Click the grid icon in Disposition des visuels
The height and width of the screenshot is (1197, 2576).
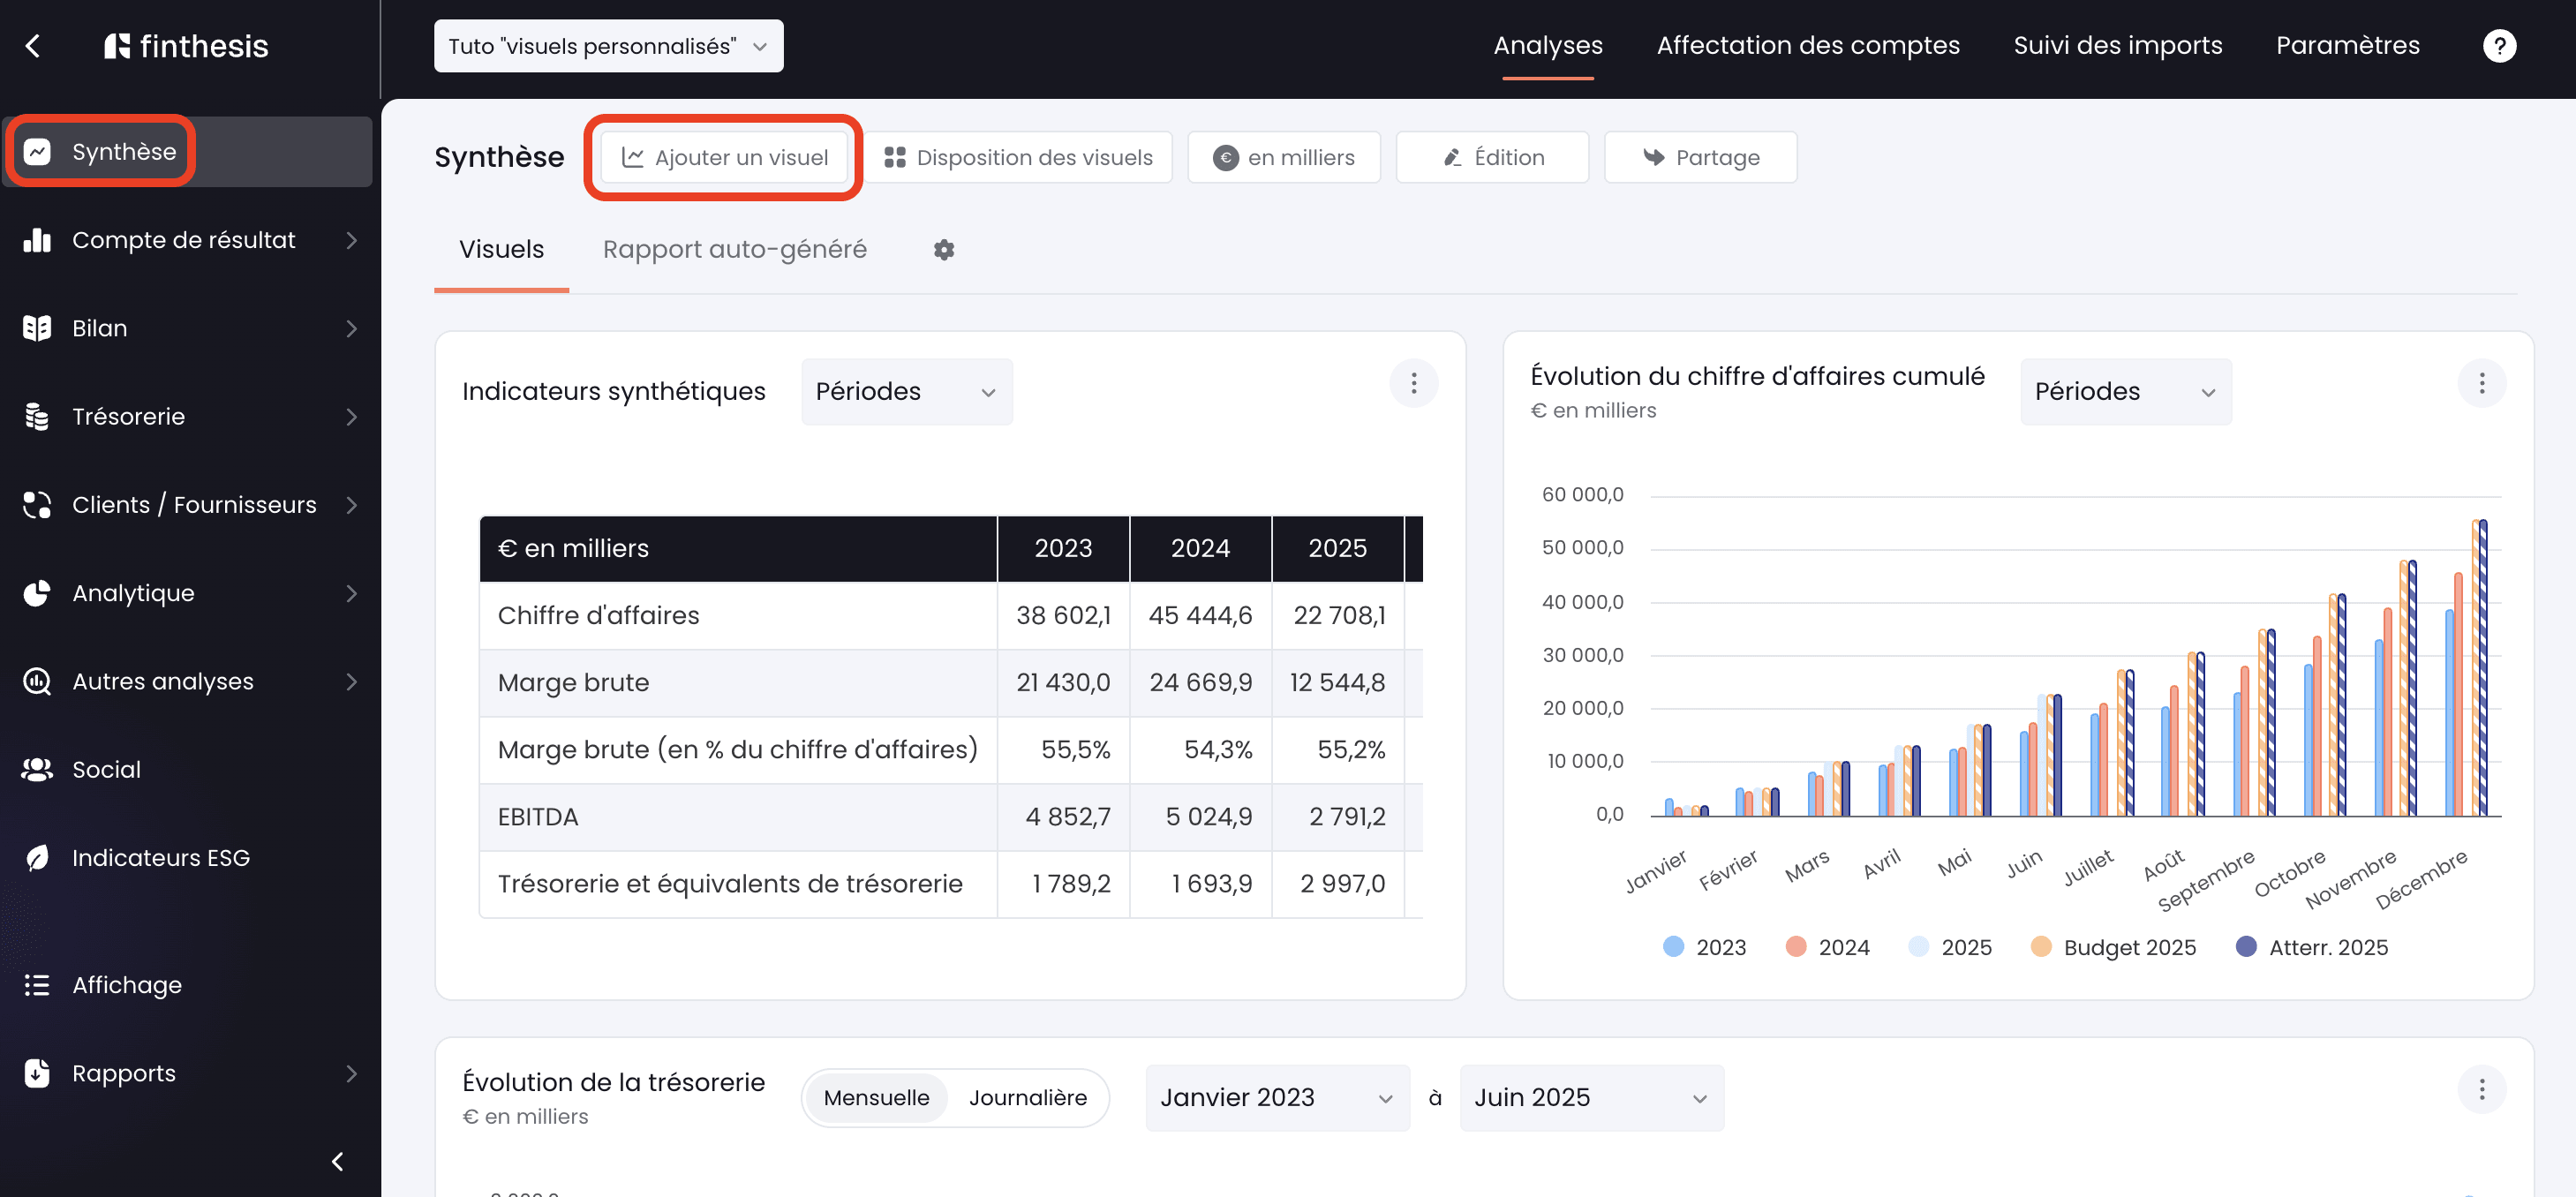[x=895, y=157]
